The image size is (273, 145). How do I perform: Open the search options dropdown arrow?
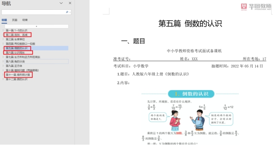(x=70, y=12)
